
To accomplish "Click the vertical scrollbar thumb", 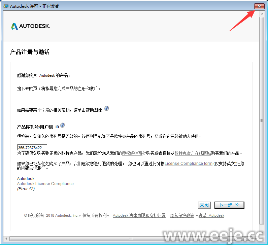I will pos(262,120).
